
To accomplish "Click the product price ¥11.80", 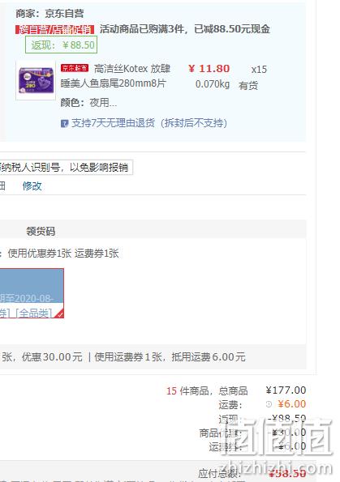I will click(x=209, y=69).
